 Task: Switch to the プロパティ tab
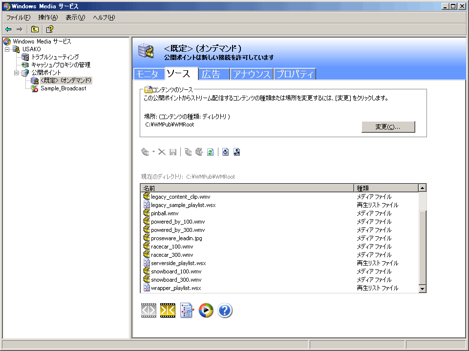295,74
